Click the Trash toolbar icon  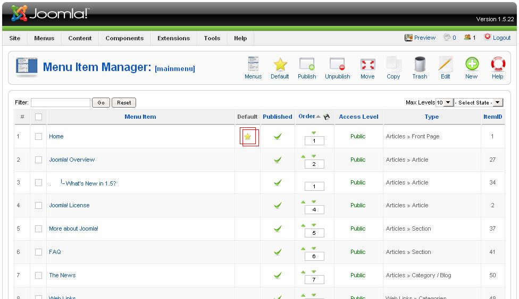coord(420,68)
